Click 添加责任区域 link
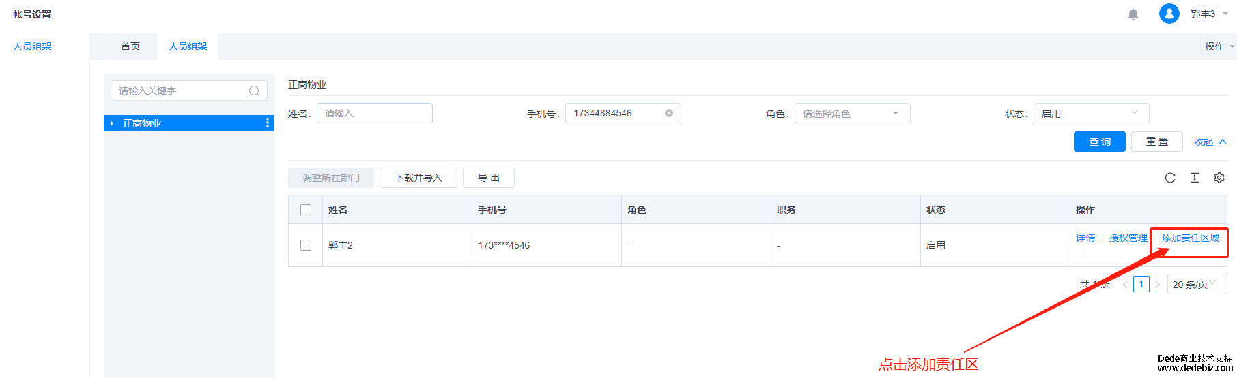Image resolution: width=1237 pixels, height=378 pixels. pos(1191,238)
